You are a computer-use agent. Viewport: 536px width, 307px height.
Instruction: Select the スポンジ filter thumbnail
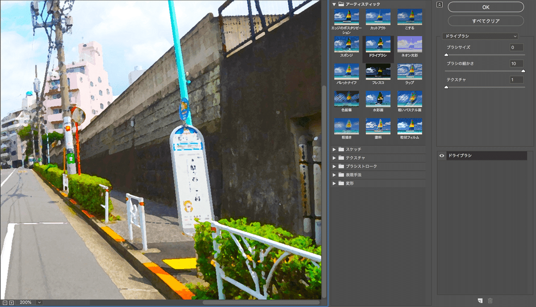(347, 44)
